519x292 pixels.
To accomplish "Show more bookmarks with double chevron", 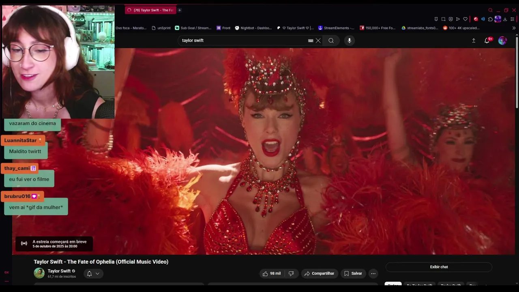I will (x=514, y=28).
